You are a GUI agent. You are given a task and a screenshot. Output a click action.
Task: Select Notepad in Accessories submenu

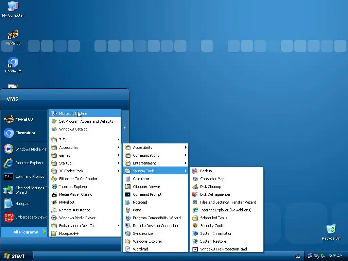(155, 202)
